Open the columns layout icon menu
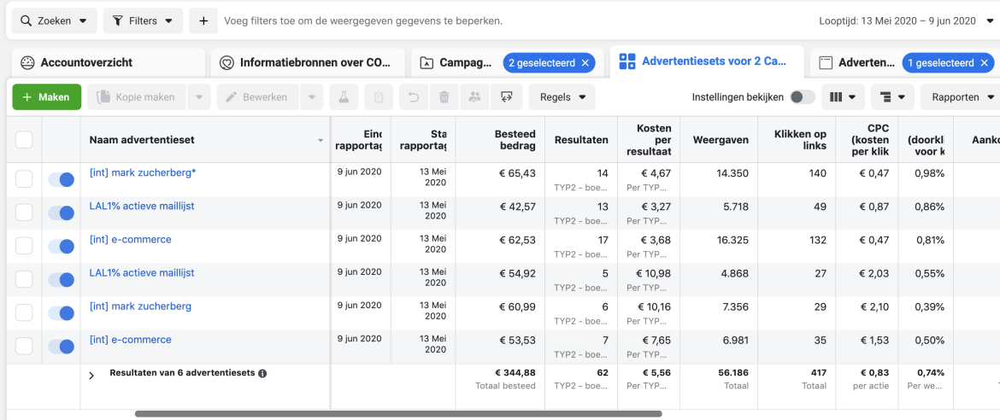Image resolution: width=1000 pixels, height=420 pixels. 843,96
